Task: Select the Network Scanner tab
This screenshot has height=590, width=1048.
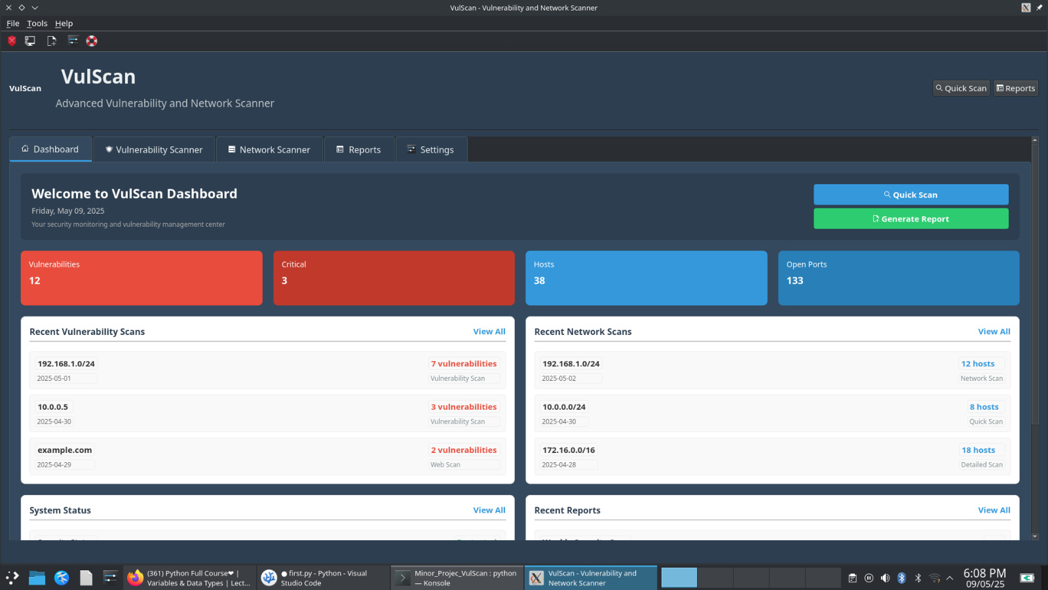Action: (x=269, y=149)
